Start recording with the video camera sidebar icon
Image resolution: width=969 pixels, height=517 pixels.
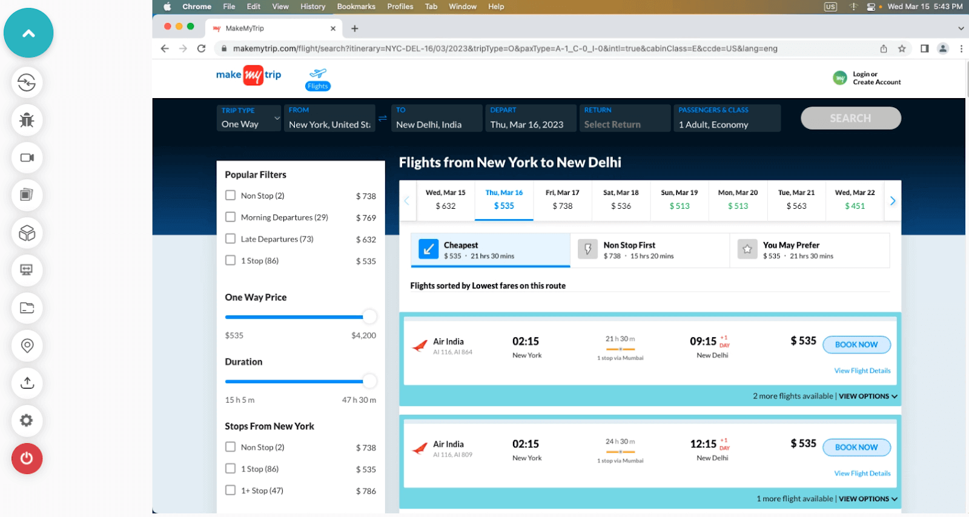pyautogui.click(x=27, y=157)
